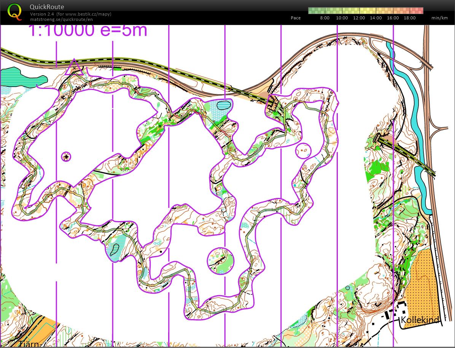This screenshot has height=348, width=455.
Task: Click the yellow middle of pace gradient
Action: pos(365,10)
